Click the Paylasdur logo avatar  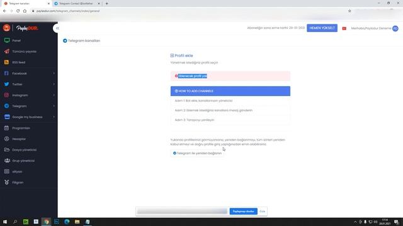pyautogui.click(x=7, y=28)
